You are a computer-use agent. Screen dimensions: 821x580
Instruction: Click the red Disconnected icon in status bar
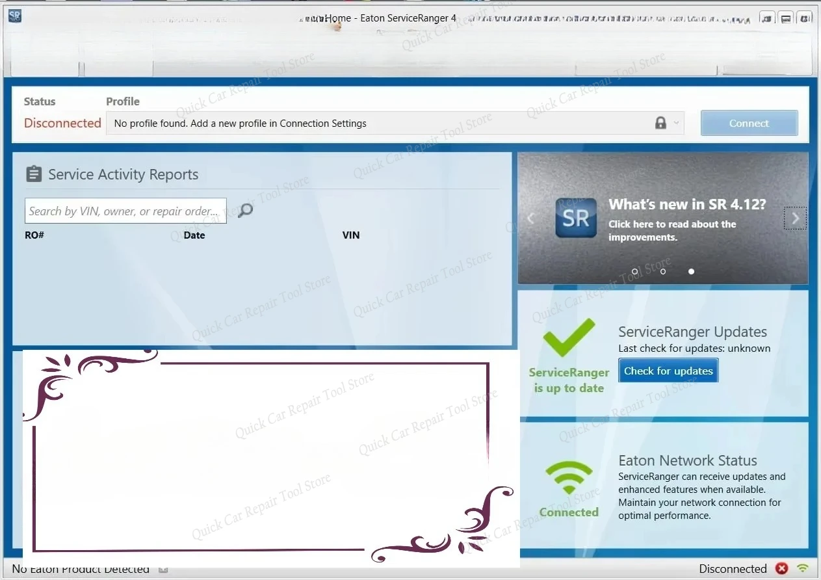pyautogui.click(x=781, y=568)
